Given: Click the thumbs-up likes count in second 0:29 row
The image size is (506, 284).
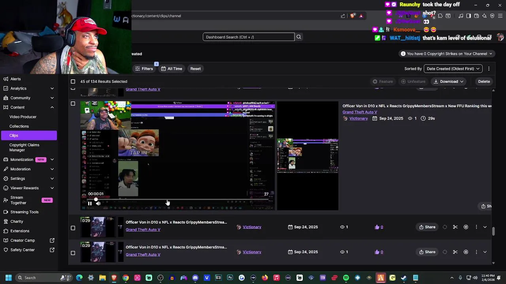Looking at the screenshot, I should coord(379,252).
